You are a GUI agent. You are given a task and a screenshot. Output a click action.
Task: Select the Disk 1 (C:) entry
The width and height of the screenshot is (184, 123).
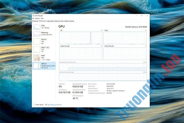44,49
